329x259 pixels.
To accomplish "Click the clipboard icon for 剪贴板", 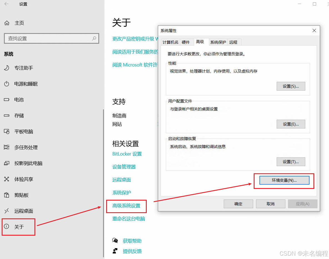I will [x=7, y=195].
